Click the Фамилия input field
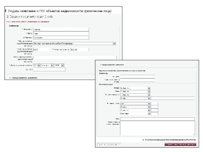 61,29
